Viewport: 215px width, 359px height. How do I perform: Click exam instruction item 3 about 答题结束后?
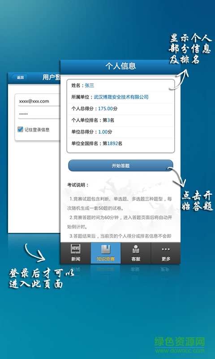120,236
